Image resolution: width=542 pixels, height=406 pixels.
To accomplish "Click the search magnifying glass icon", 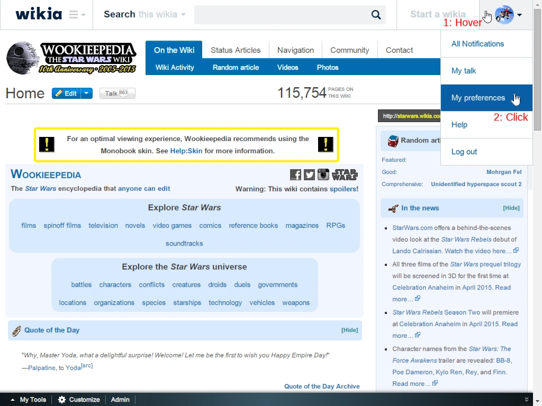I will coord(376,14).
